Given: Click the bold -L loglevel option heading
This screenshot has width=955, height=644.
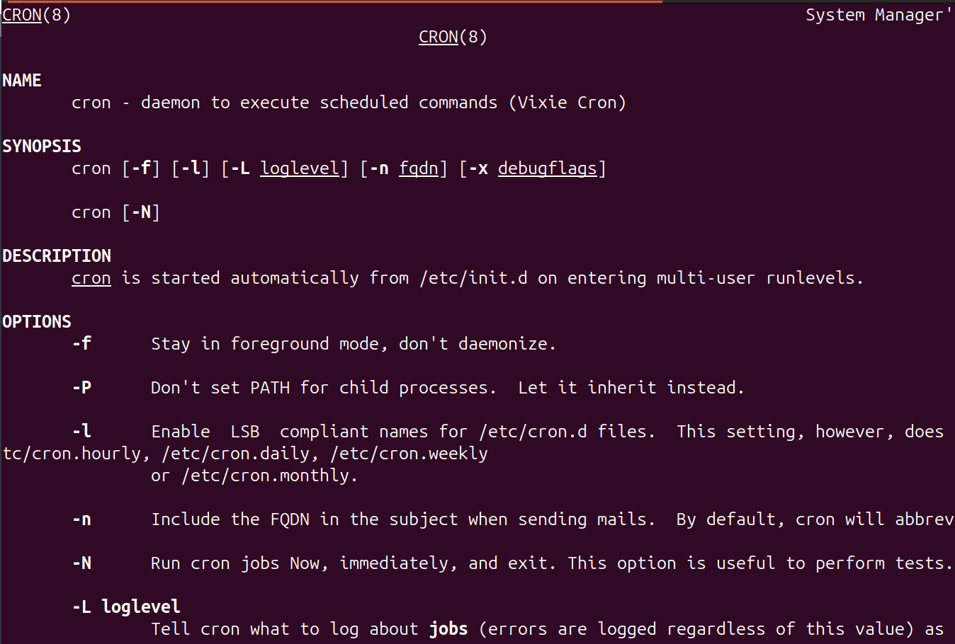Looking at the screenshot, I should click(126, 607).
